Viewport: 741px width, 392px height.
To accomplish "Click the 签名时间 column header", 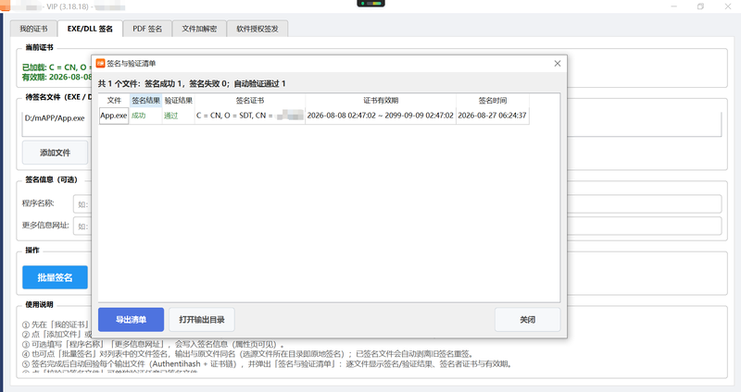I will tap(493, 101).
